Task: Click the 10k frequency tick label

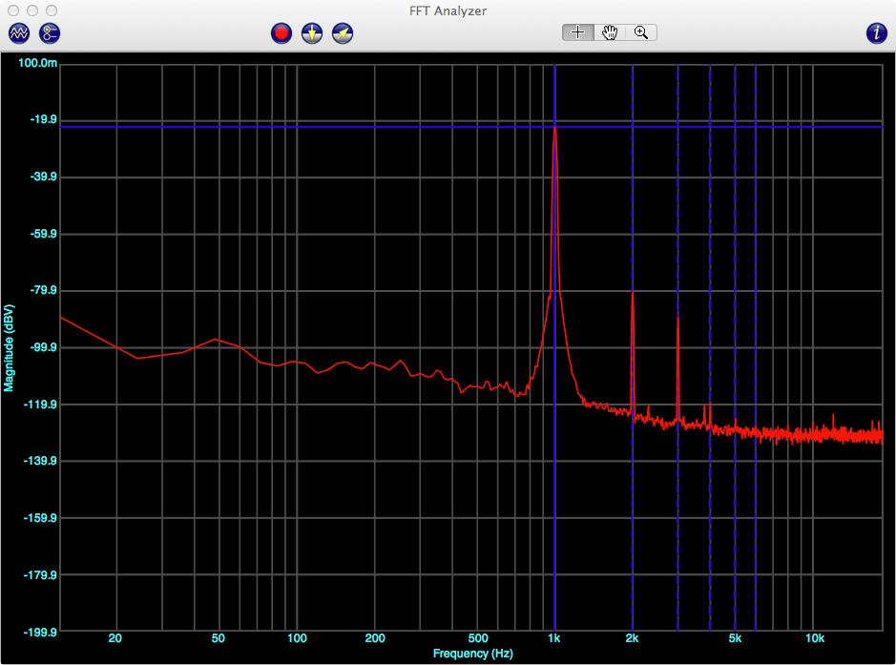Action: (x=815, y=638)
